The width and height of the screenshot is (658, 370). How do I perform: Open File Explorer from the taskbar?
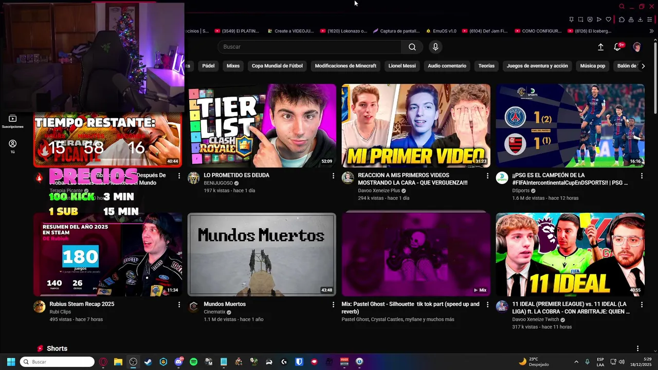coord(118,362)
